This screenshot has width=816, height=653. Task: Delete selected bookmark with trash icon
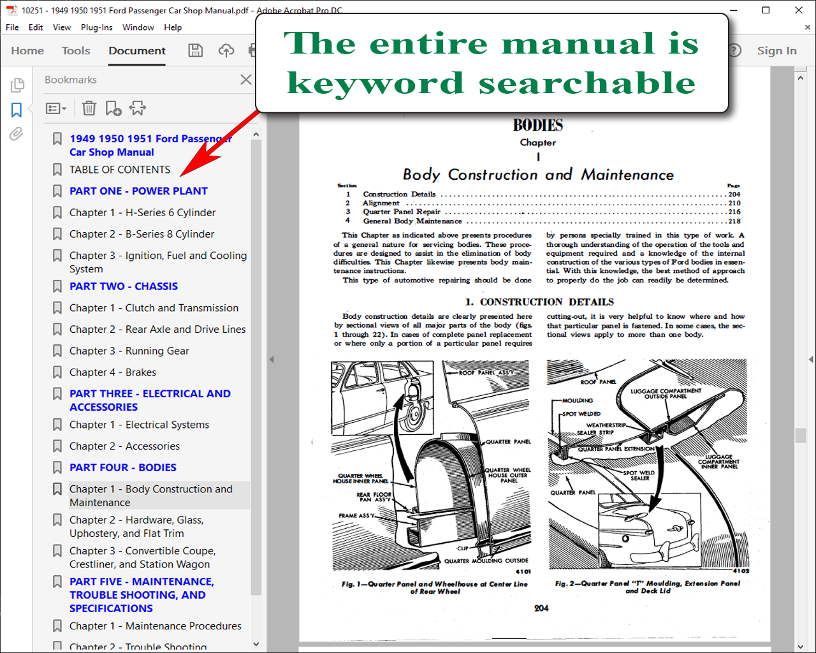tap(89, 108)
